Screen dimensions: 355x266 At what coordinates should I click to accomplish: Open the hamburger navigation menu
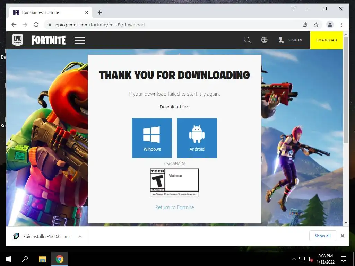pos(80,40)
